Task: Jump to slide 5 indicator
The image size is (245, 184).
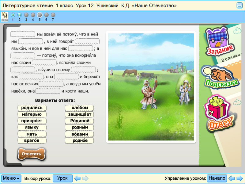Action: click(40, 15)
